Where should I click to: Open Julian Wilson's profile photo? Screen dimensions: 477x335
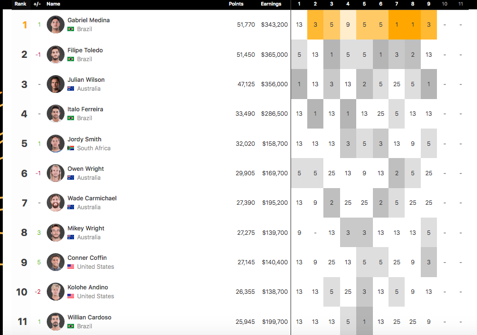[x=56, y=84]
